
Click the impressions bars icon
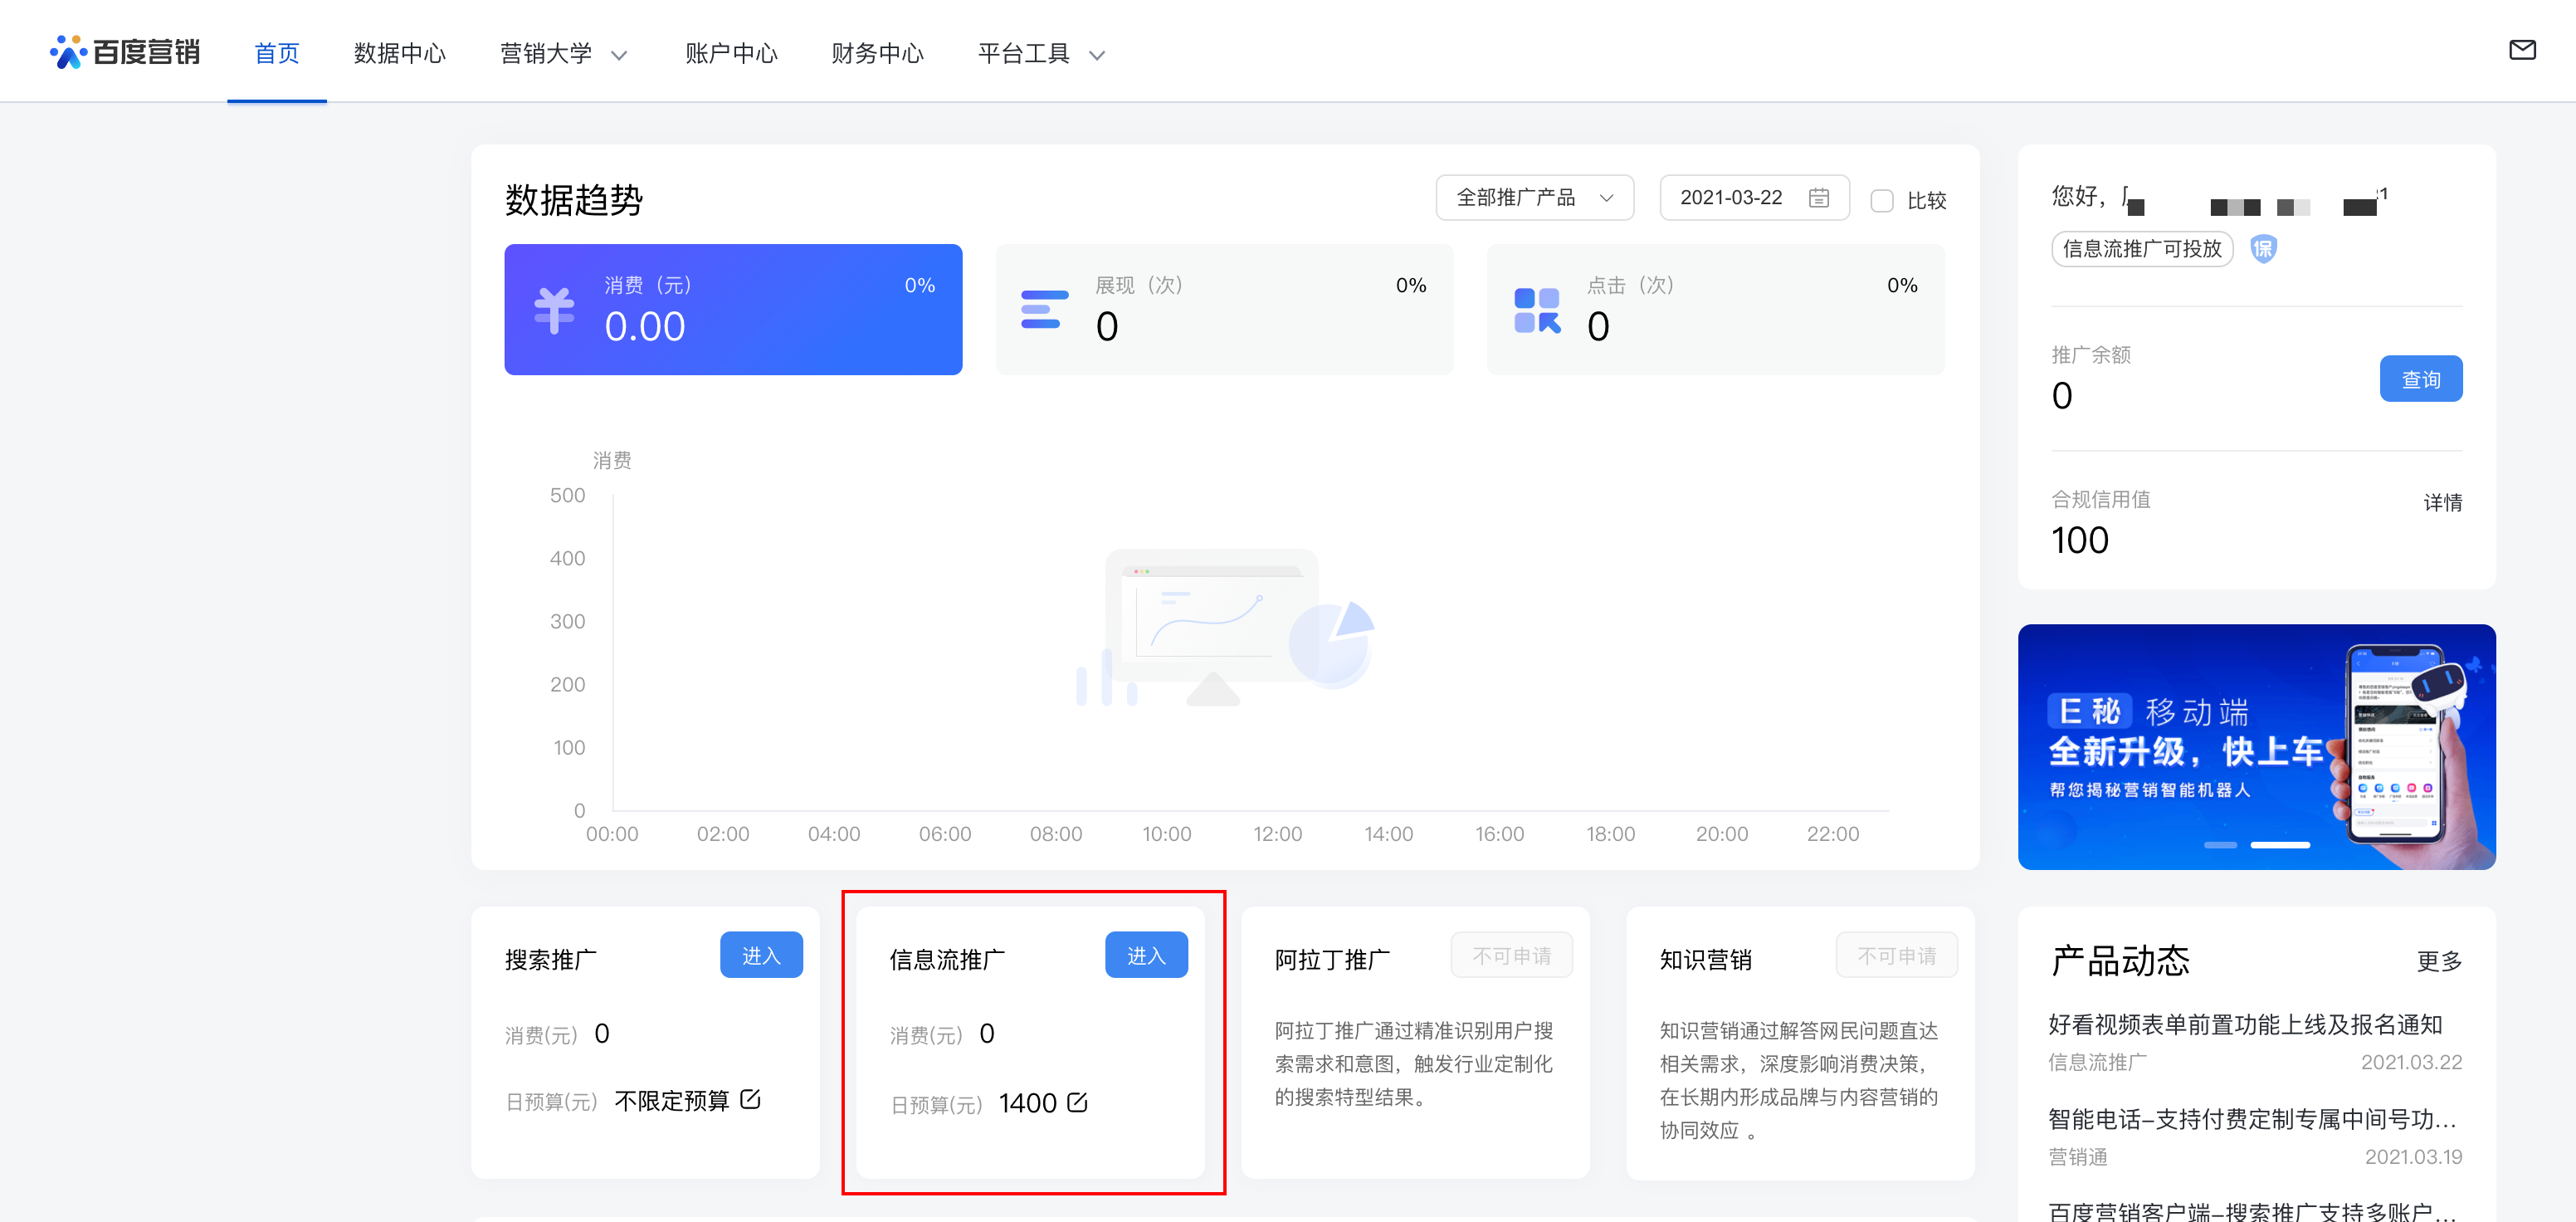pos(1044,310)
